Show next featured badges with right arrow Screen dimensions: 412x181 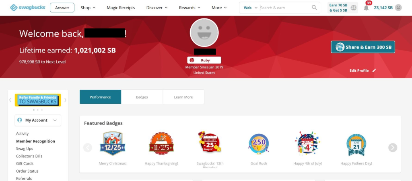pyautogui.click(x=393, y=147)
